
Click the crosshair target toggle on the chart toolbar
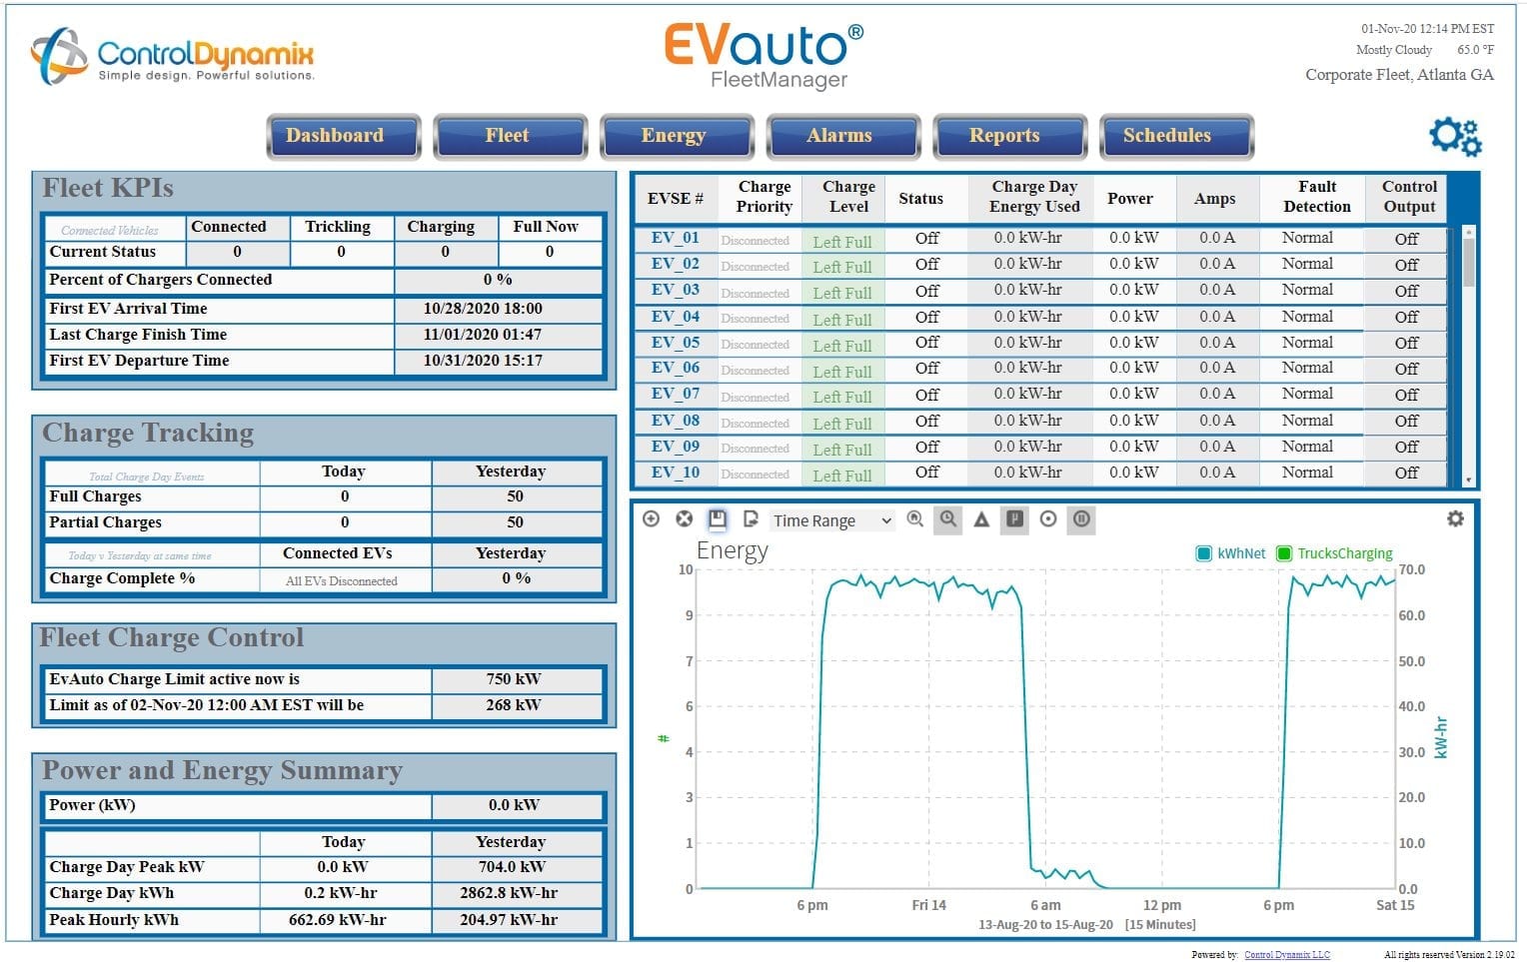(x=1048, y=520)
